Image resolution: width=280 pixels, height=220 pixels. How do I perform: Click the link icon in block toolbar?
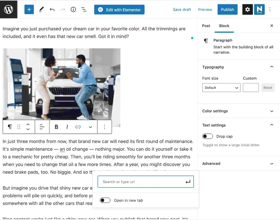78,127
